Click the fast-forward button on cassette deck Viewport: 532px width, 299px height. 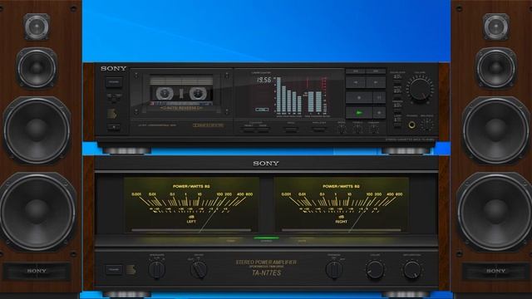point(376,82)
